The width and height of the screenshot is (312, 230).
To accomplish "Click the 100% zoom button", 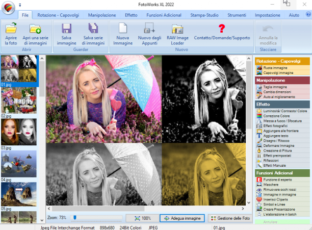I will (142, 218).
